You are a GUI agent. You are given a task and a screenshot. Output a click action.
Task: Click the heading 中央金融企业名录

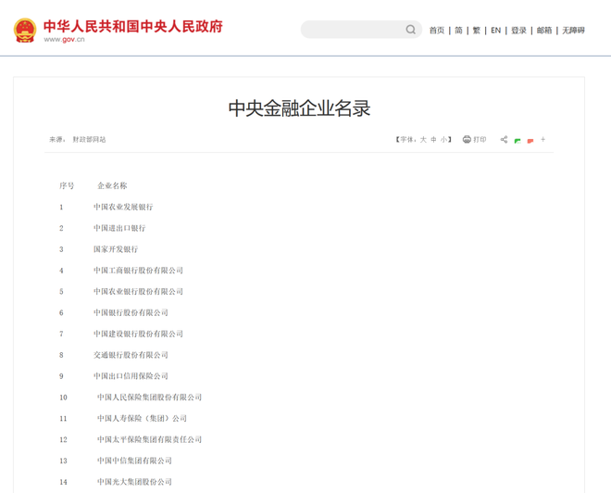pos(299,108)
